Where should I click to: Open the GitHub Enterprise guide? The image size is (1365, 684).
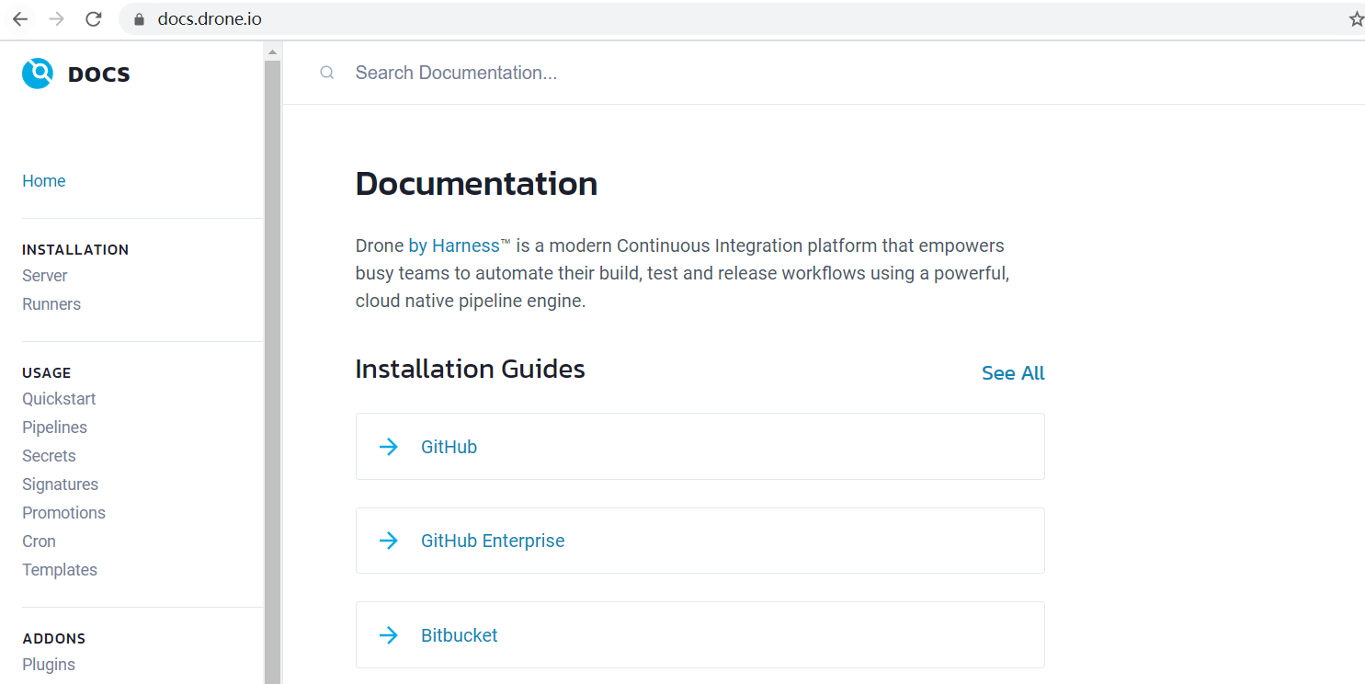(x=493, y=541)
